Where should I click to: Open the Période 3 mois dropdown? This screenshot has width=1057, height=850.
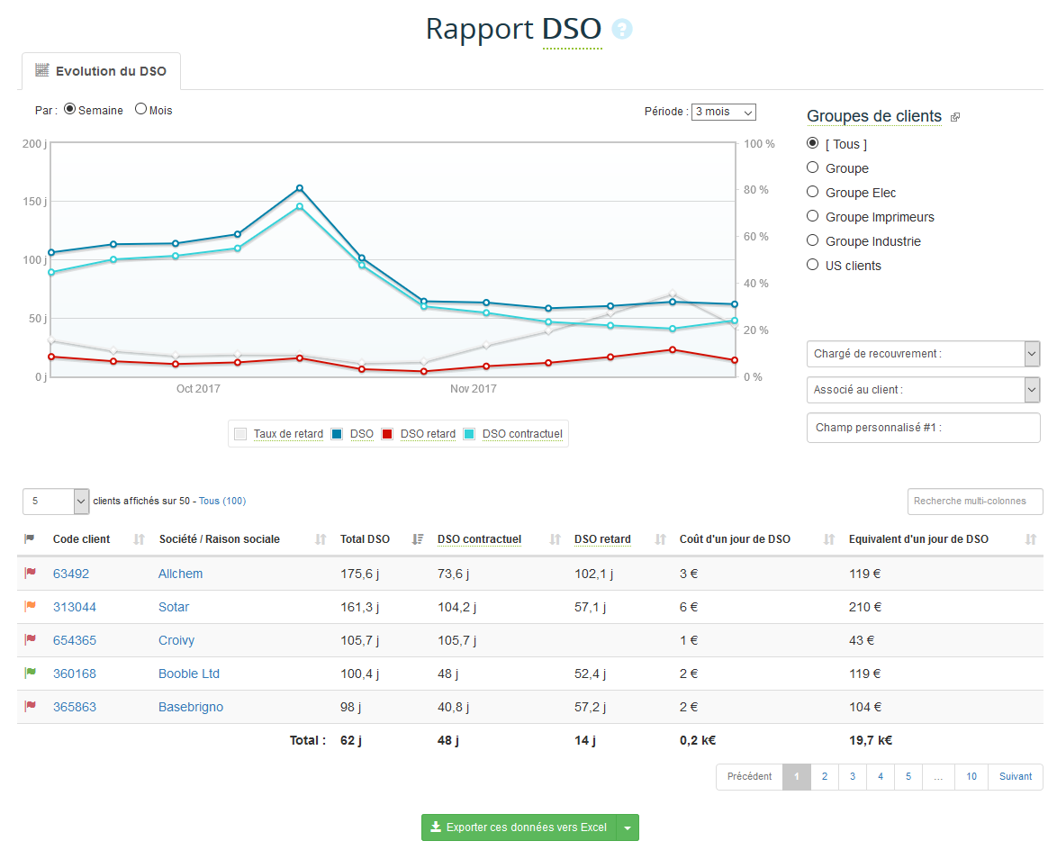pyautogui.click(x=723, y=112)
